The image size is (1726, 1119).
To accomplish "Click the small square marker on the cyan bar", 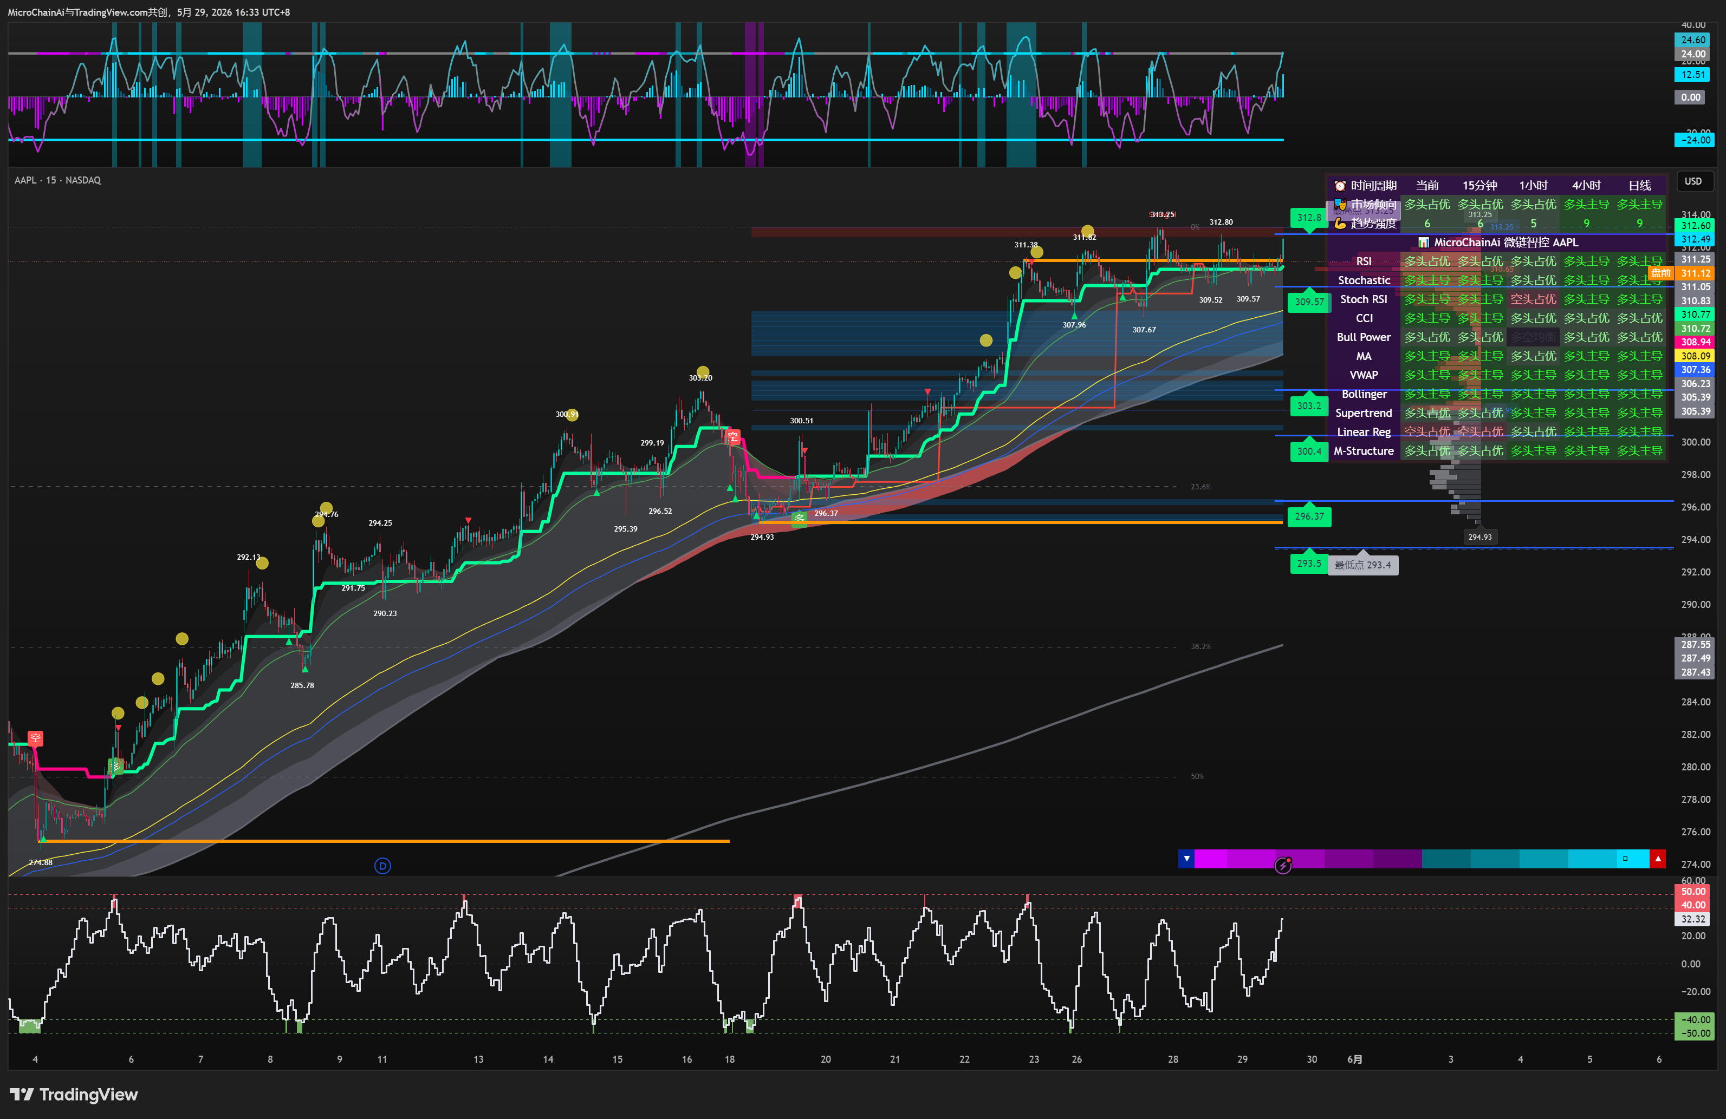I will [1625, 859].
